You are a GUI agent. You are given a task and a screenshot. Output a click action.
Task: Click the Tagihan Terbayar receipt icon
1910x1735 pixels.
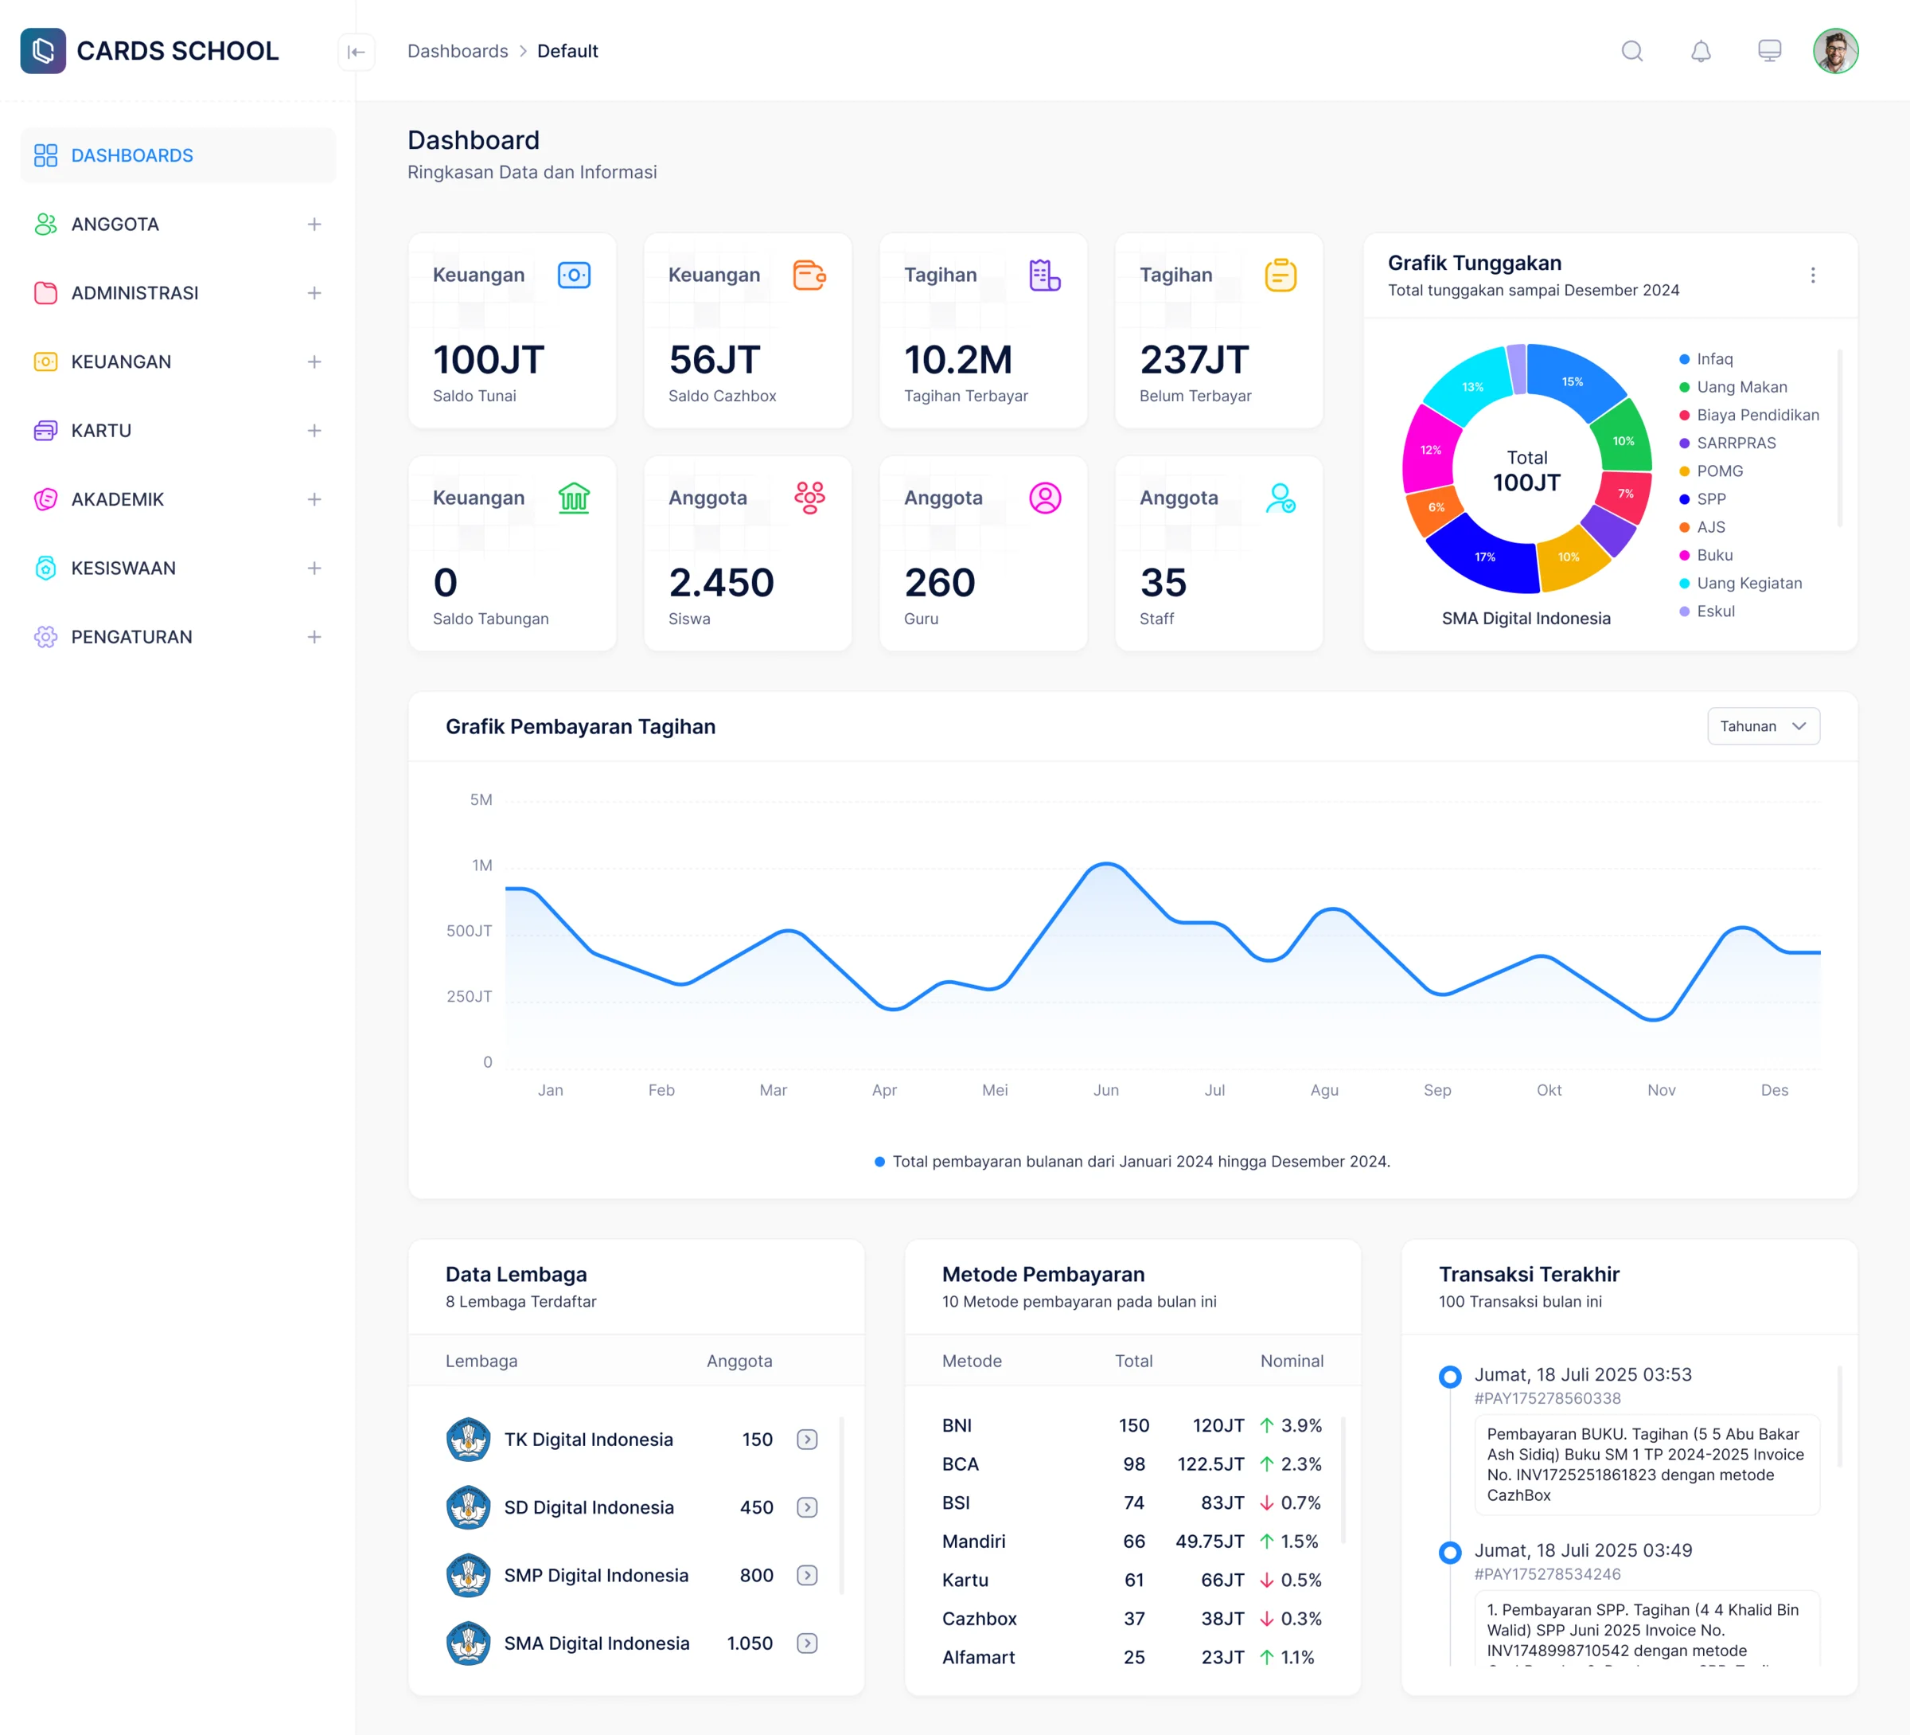tap(1044, 275)
